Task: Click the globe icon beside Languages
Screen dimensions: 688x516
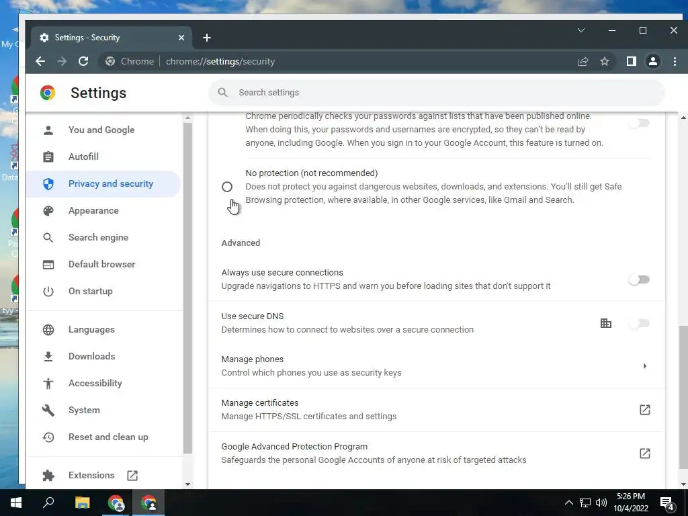Action: 48,329
